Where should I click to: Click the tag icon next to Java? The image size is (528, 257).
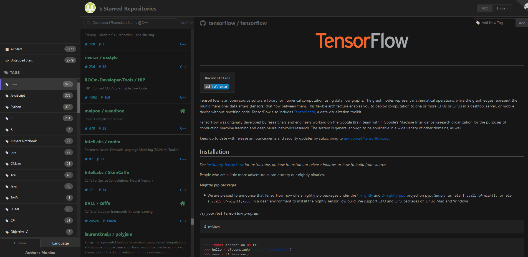tap(7, 187)
